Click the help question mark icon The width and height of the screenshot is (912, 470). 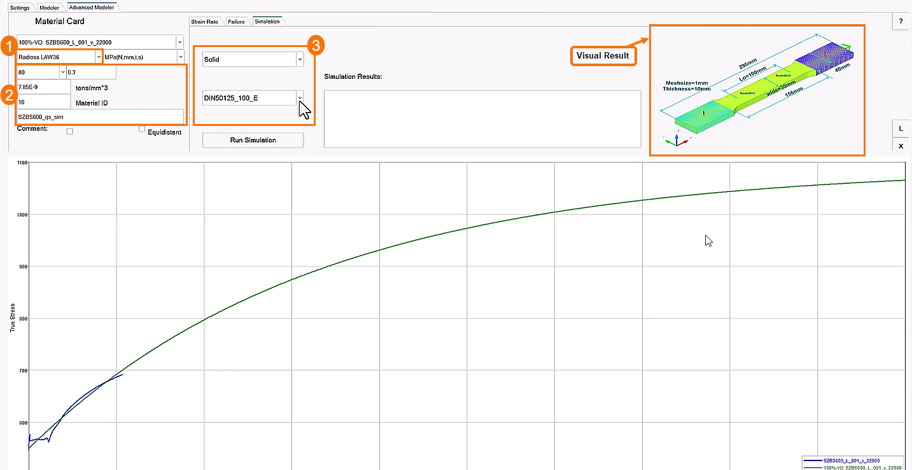pos(900,21)
